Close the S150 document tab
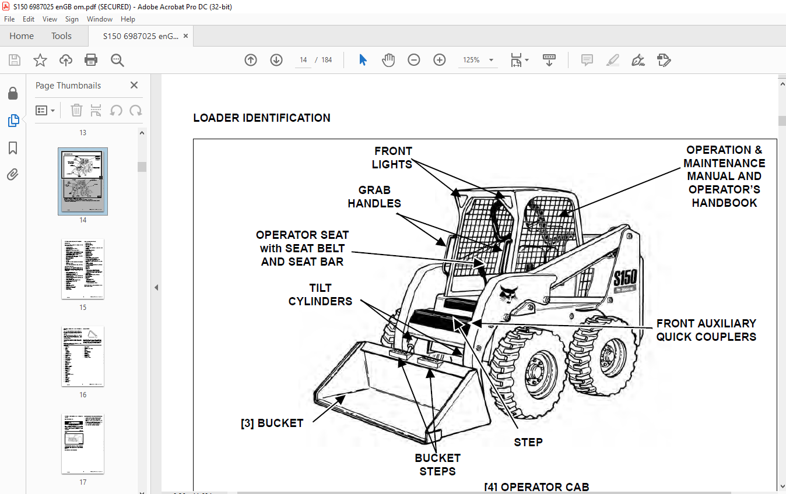 (x=186, y=36)
